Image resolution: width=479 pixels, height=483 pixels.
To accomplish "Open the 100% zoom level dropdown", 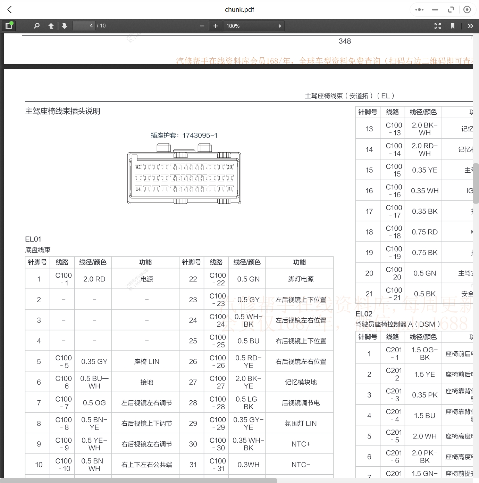I will [254, 26].
